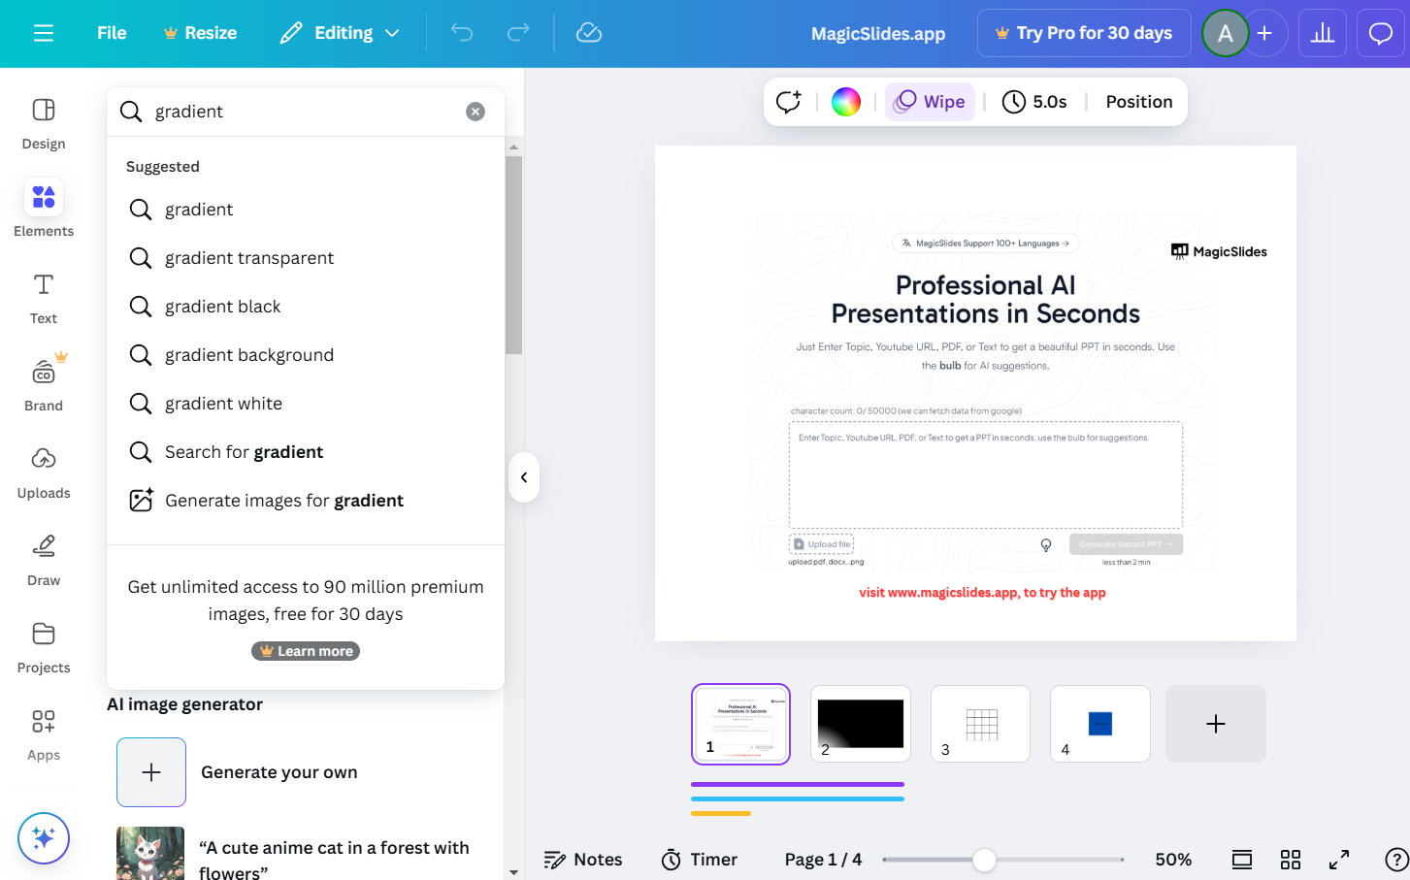Open the comments speech bubble icon

coord(1381,33)
